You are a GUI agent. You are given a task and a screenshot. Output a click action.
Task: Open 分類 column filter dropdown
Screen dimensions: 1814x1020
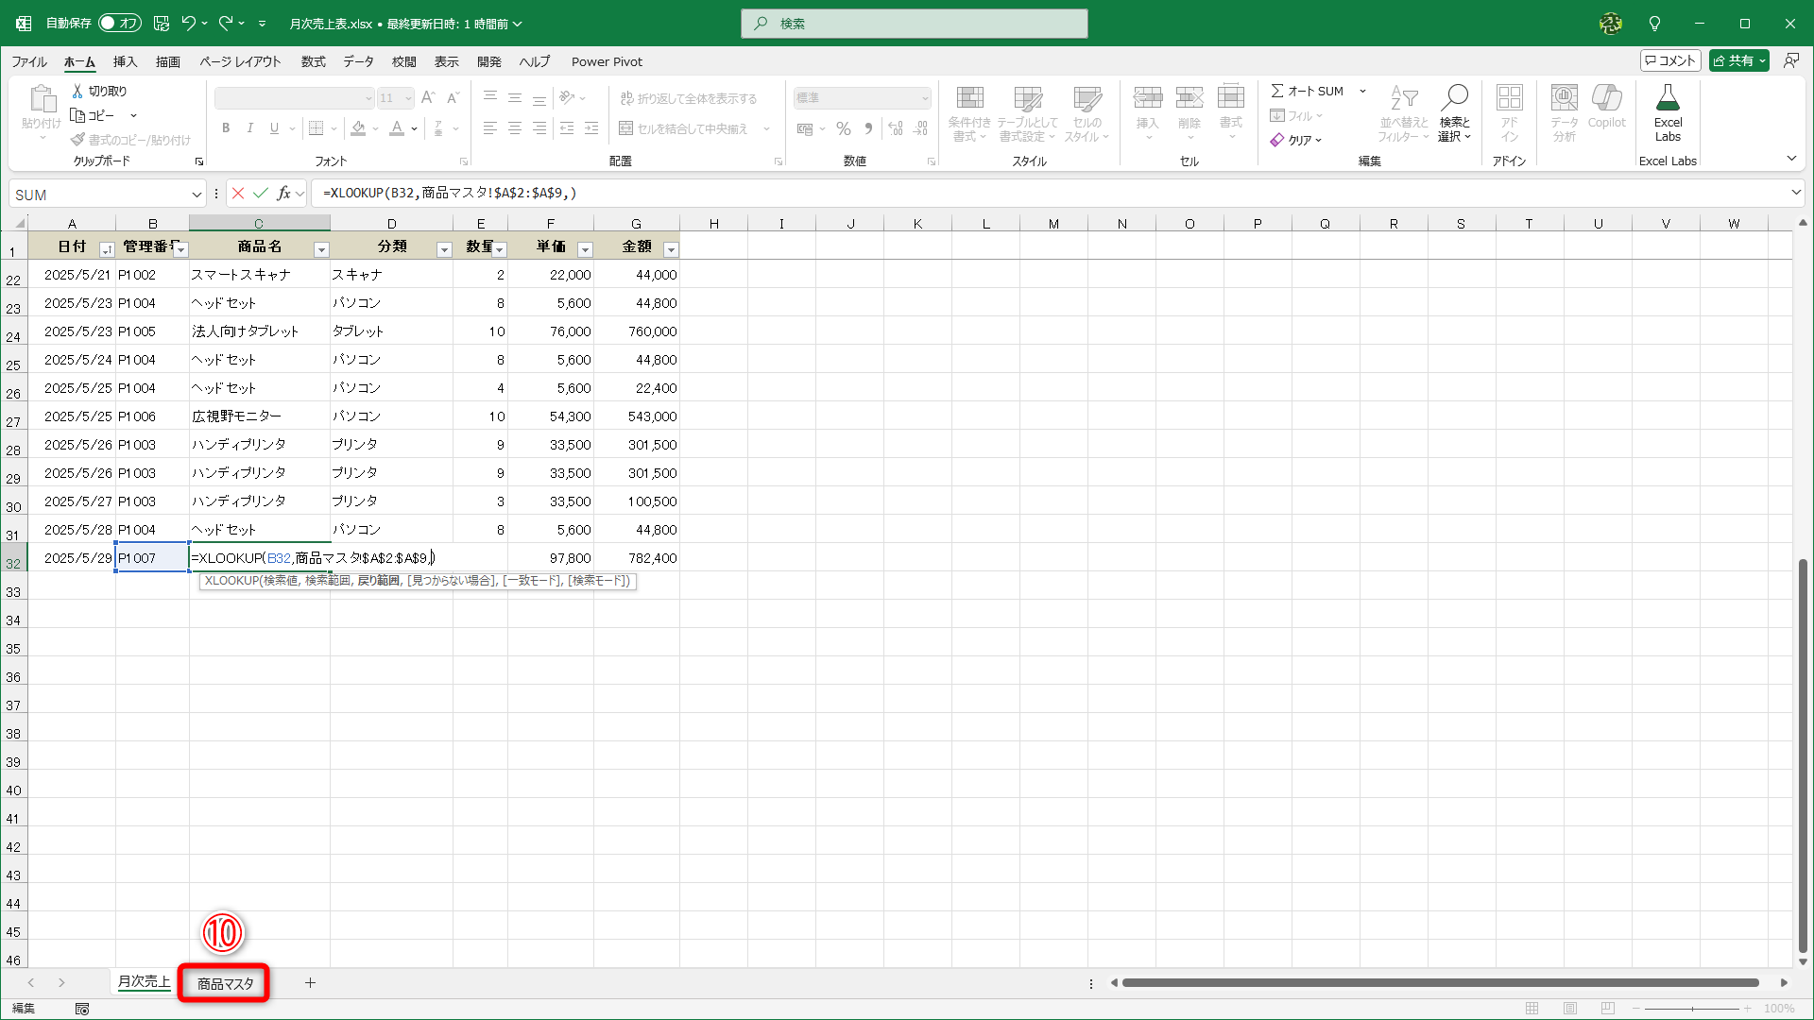pos(444,249)
